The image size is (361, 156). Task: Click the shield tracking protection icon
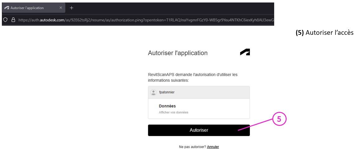(x=5, y=20)
